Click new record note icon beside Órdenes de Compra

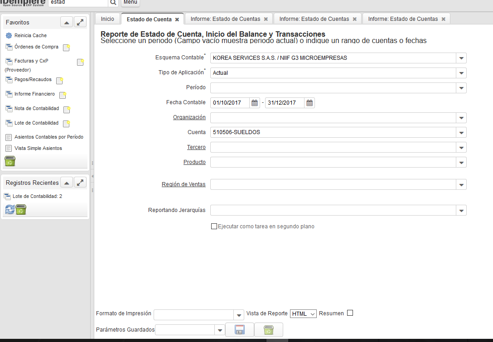tap(66, 48)
